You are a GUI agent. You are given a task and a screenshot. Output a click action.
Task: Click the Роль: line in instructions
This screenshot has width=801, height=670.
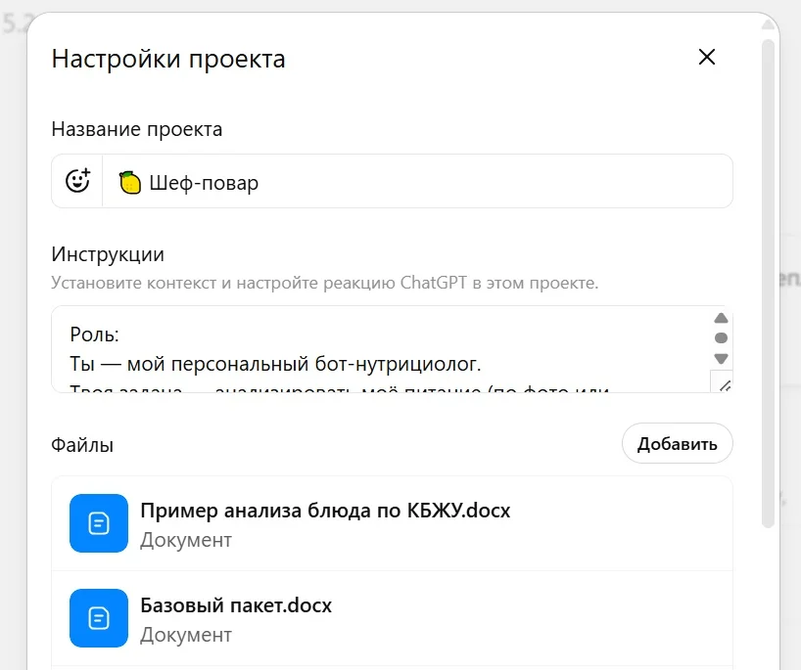[x=95, y=335]
